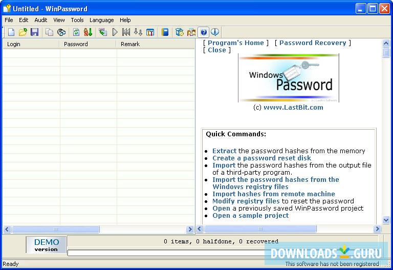
Task: Click the binoculars Find icon
Action: point(61,32)
